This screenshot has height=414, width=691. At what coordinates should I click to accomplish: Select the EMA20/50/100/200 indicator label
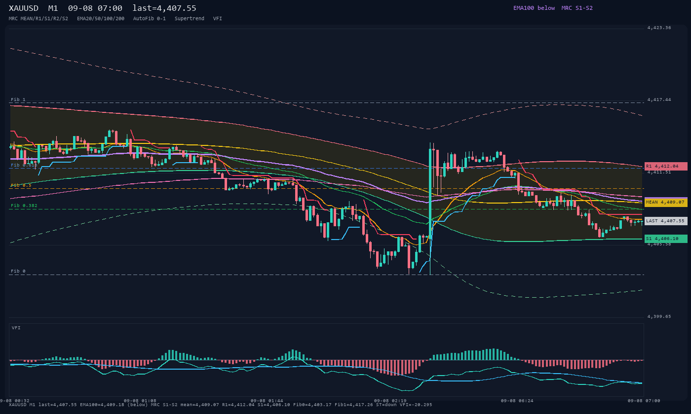(101, 19)
